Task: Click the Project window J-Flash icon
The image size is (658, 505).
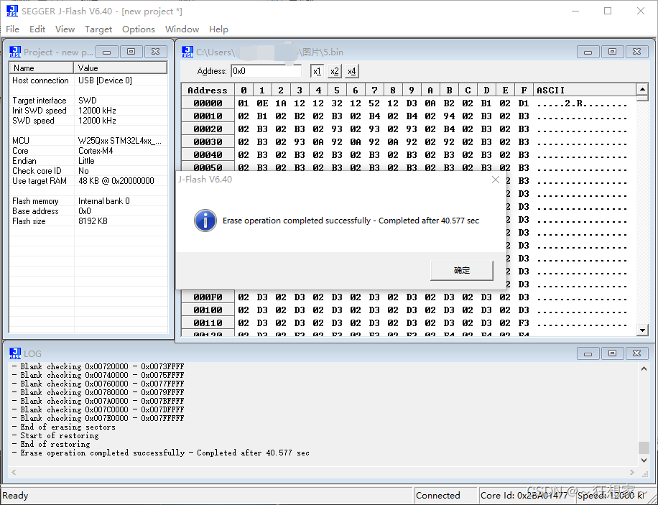Action: (x=15, y=52)
